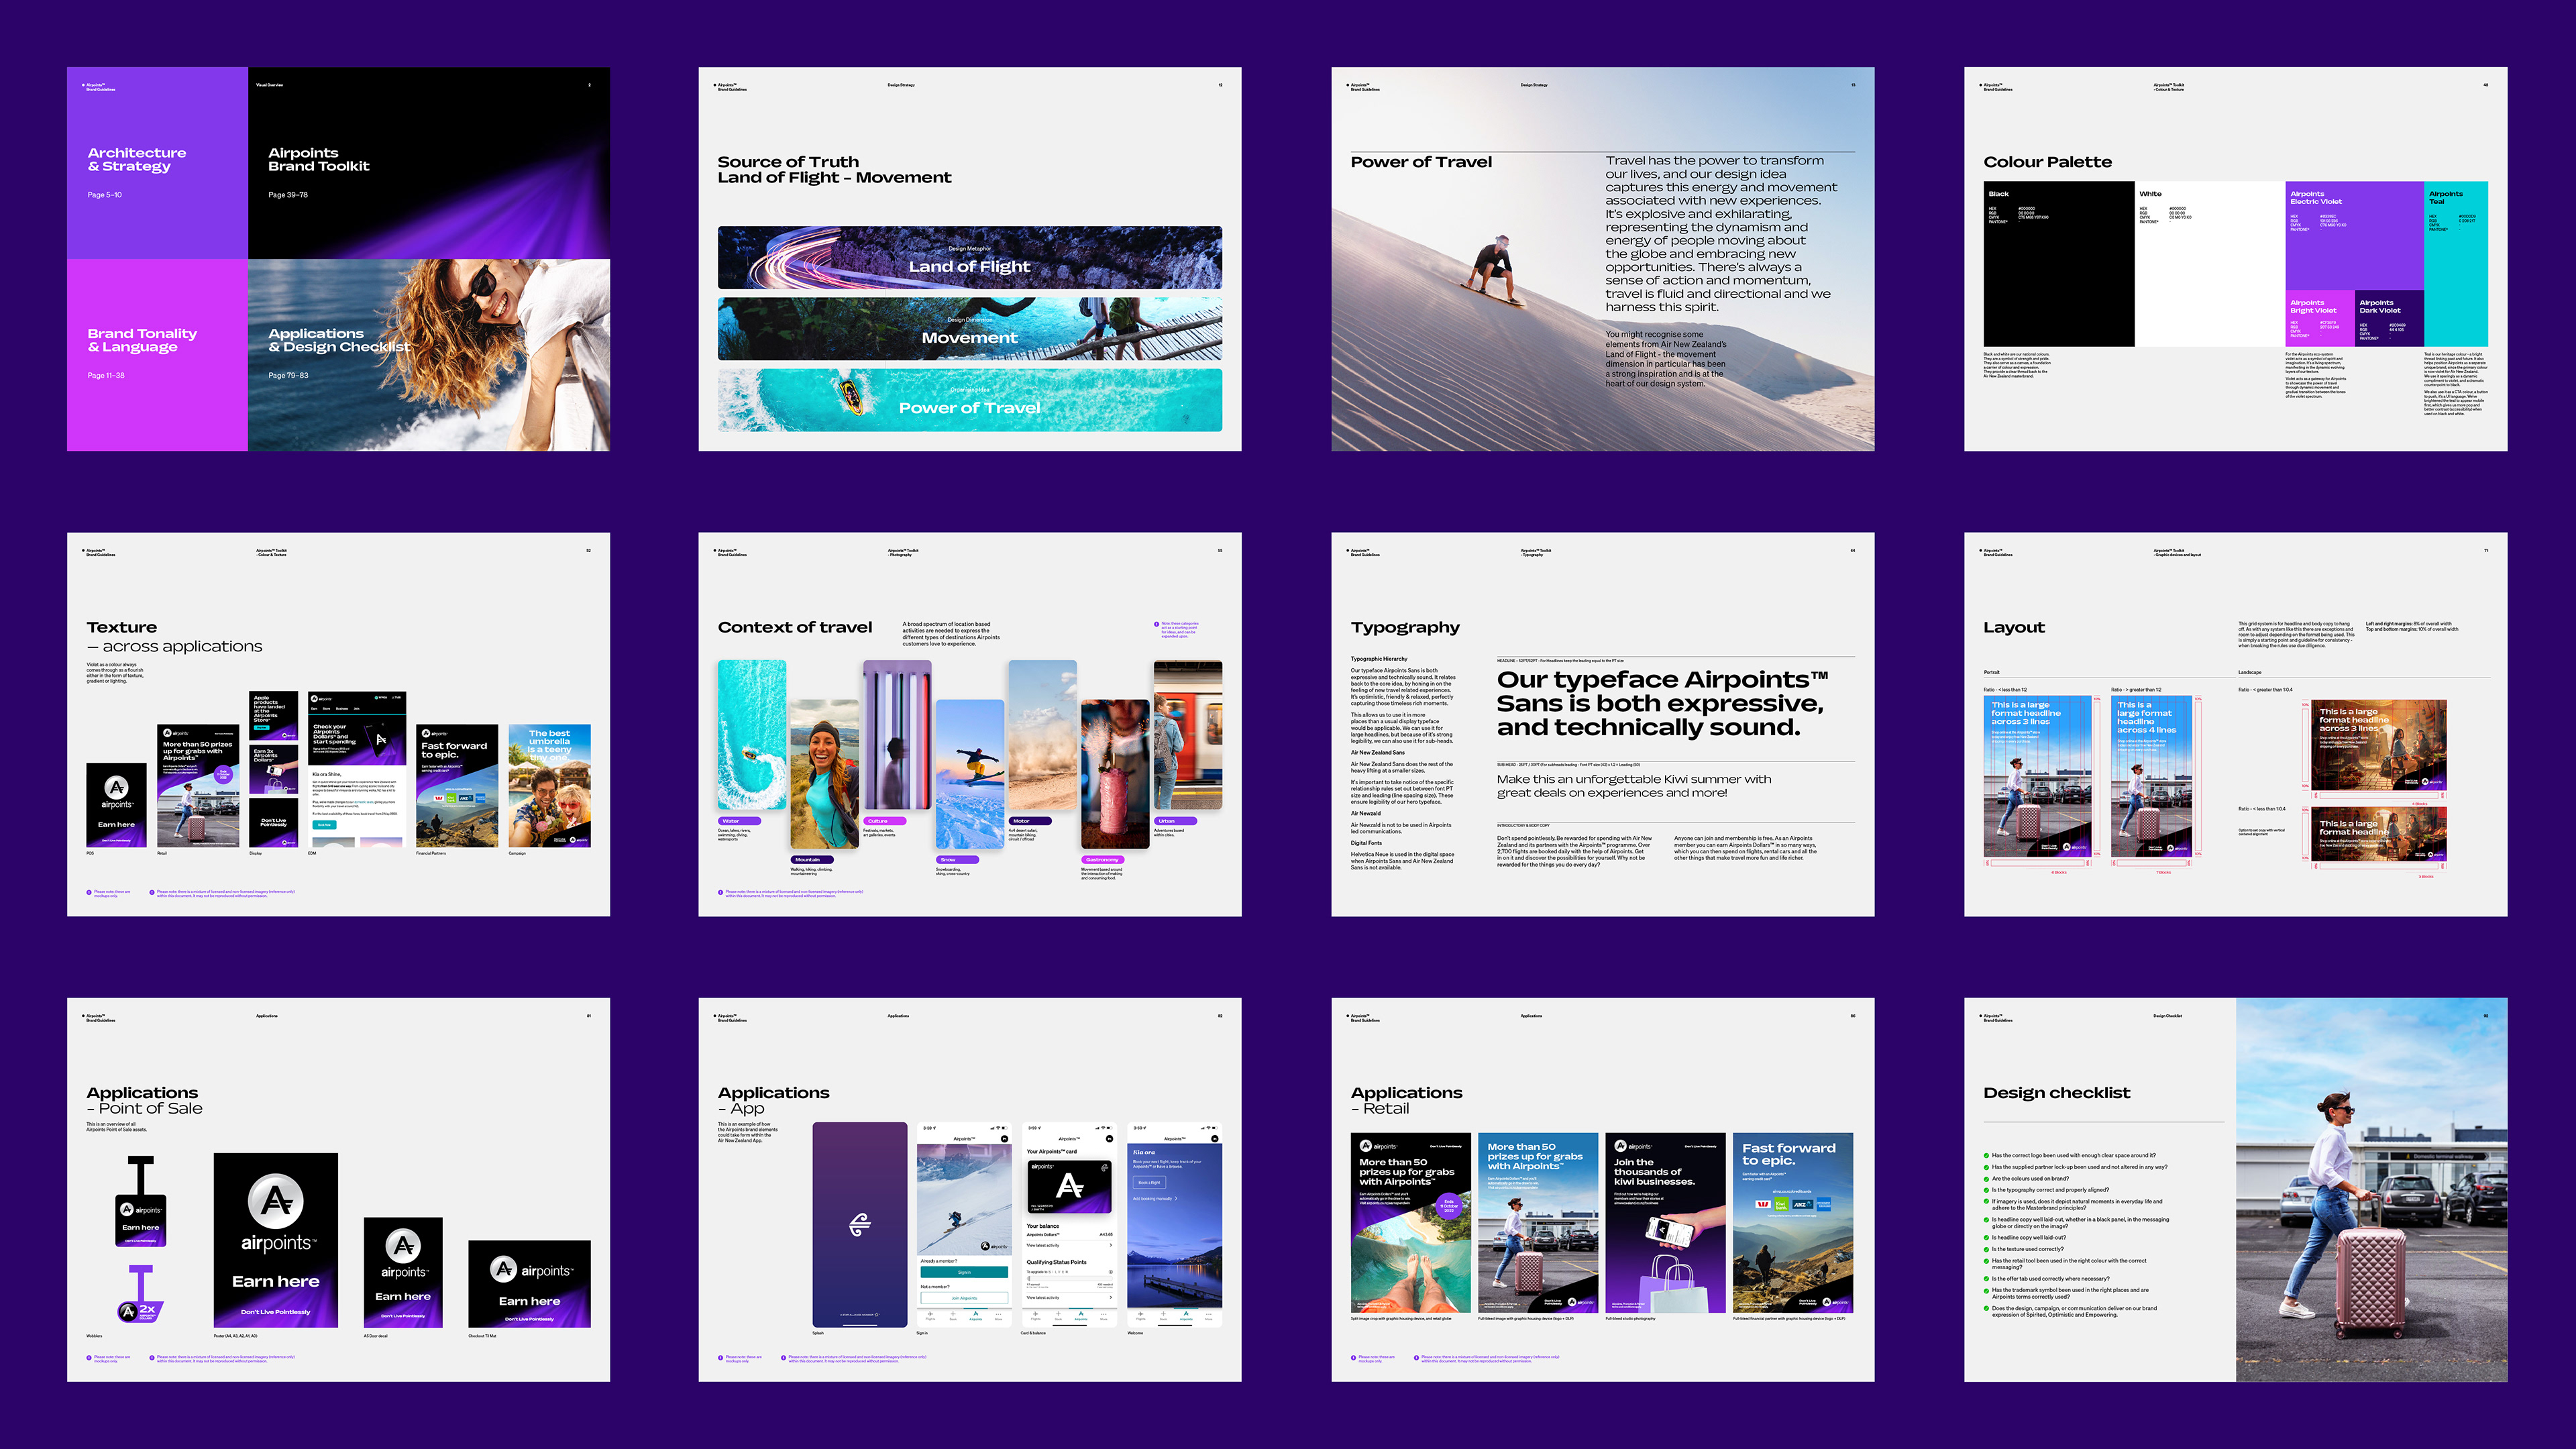Click the Motor category pill
This screenshot has width=2576, height=1449.
point(1029,821)
